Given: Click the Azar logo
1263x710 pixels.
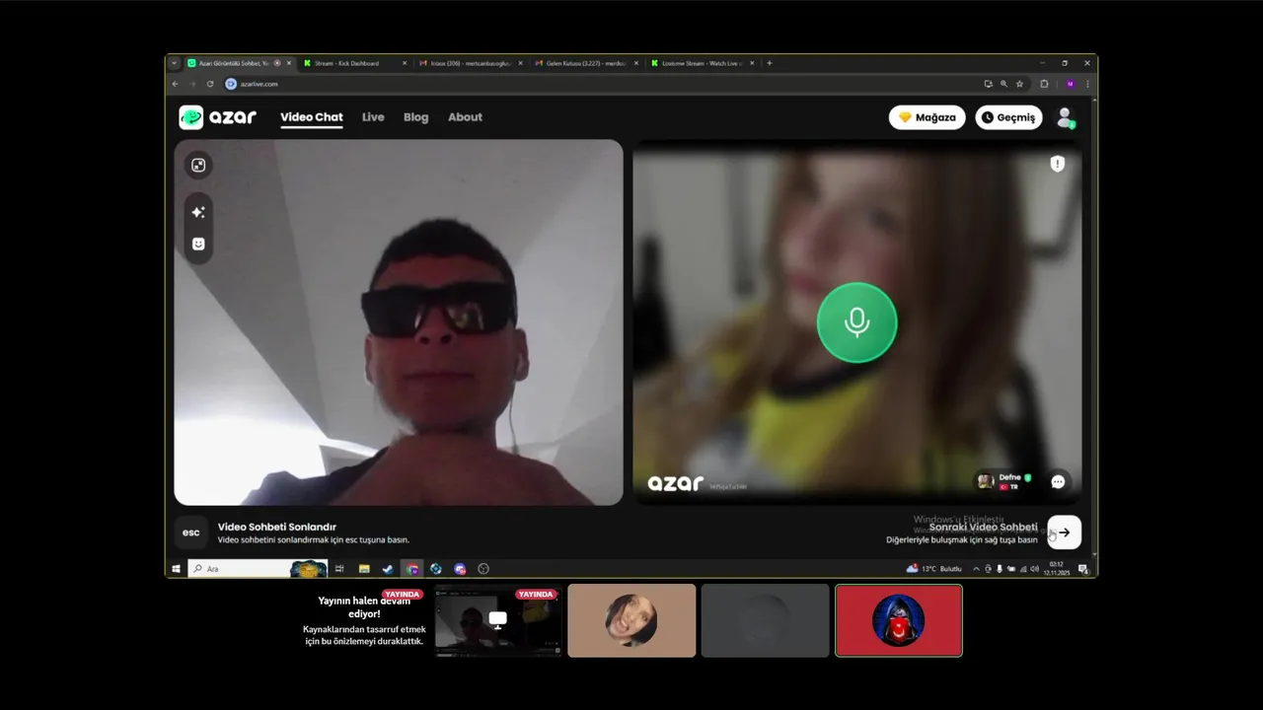Looking at the screenshot, I should click(x=217, y=117).
